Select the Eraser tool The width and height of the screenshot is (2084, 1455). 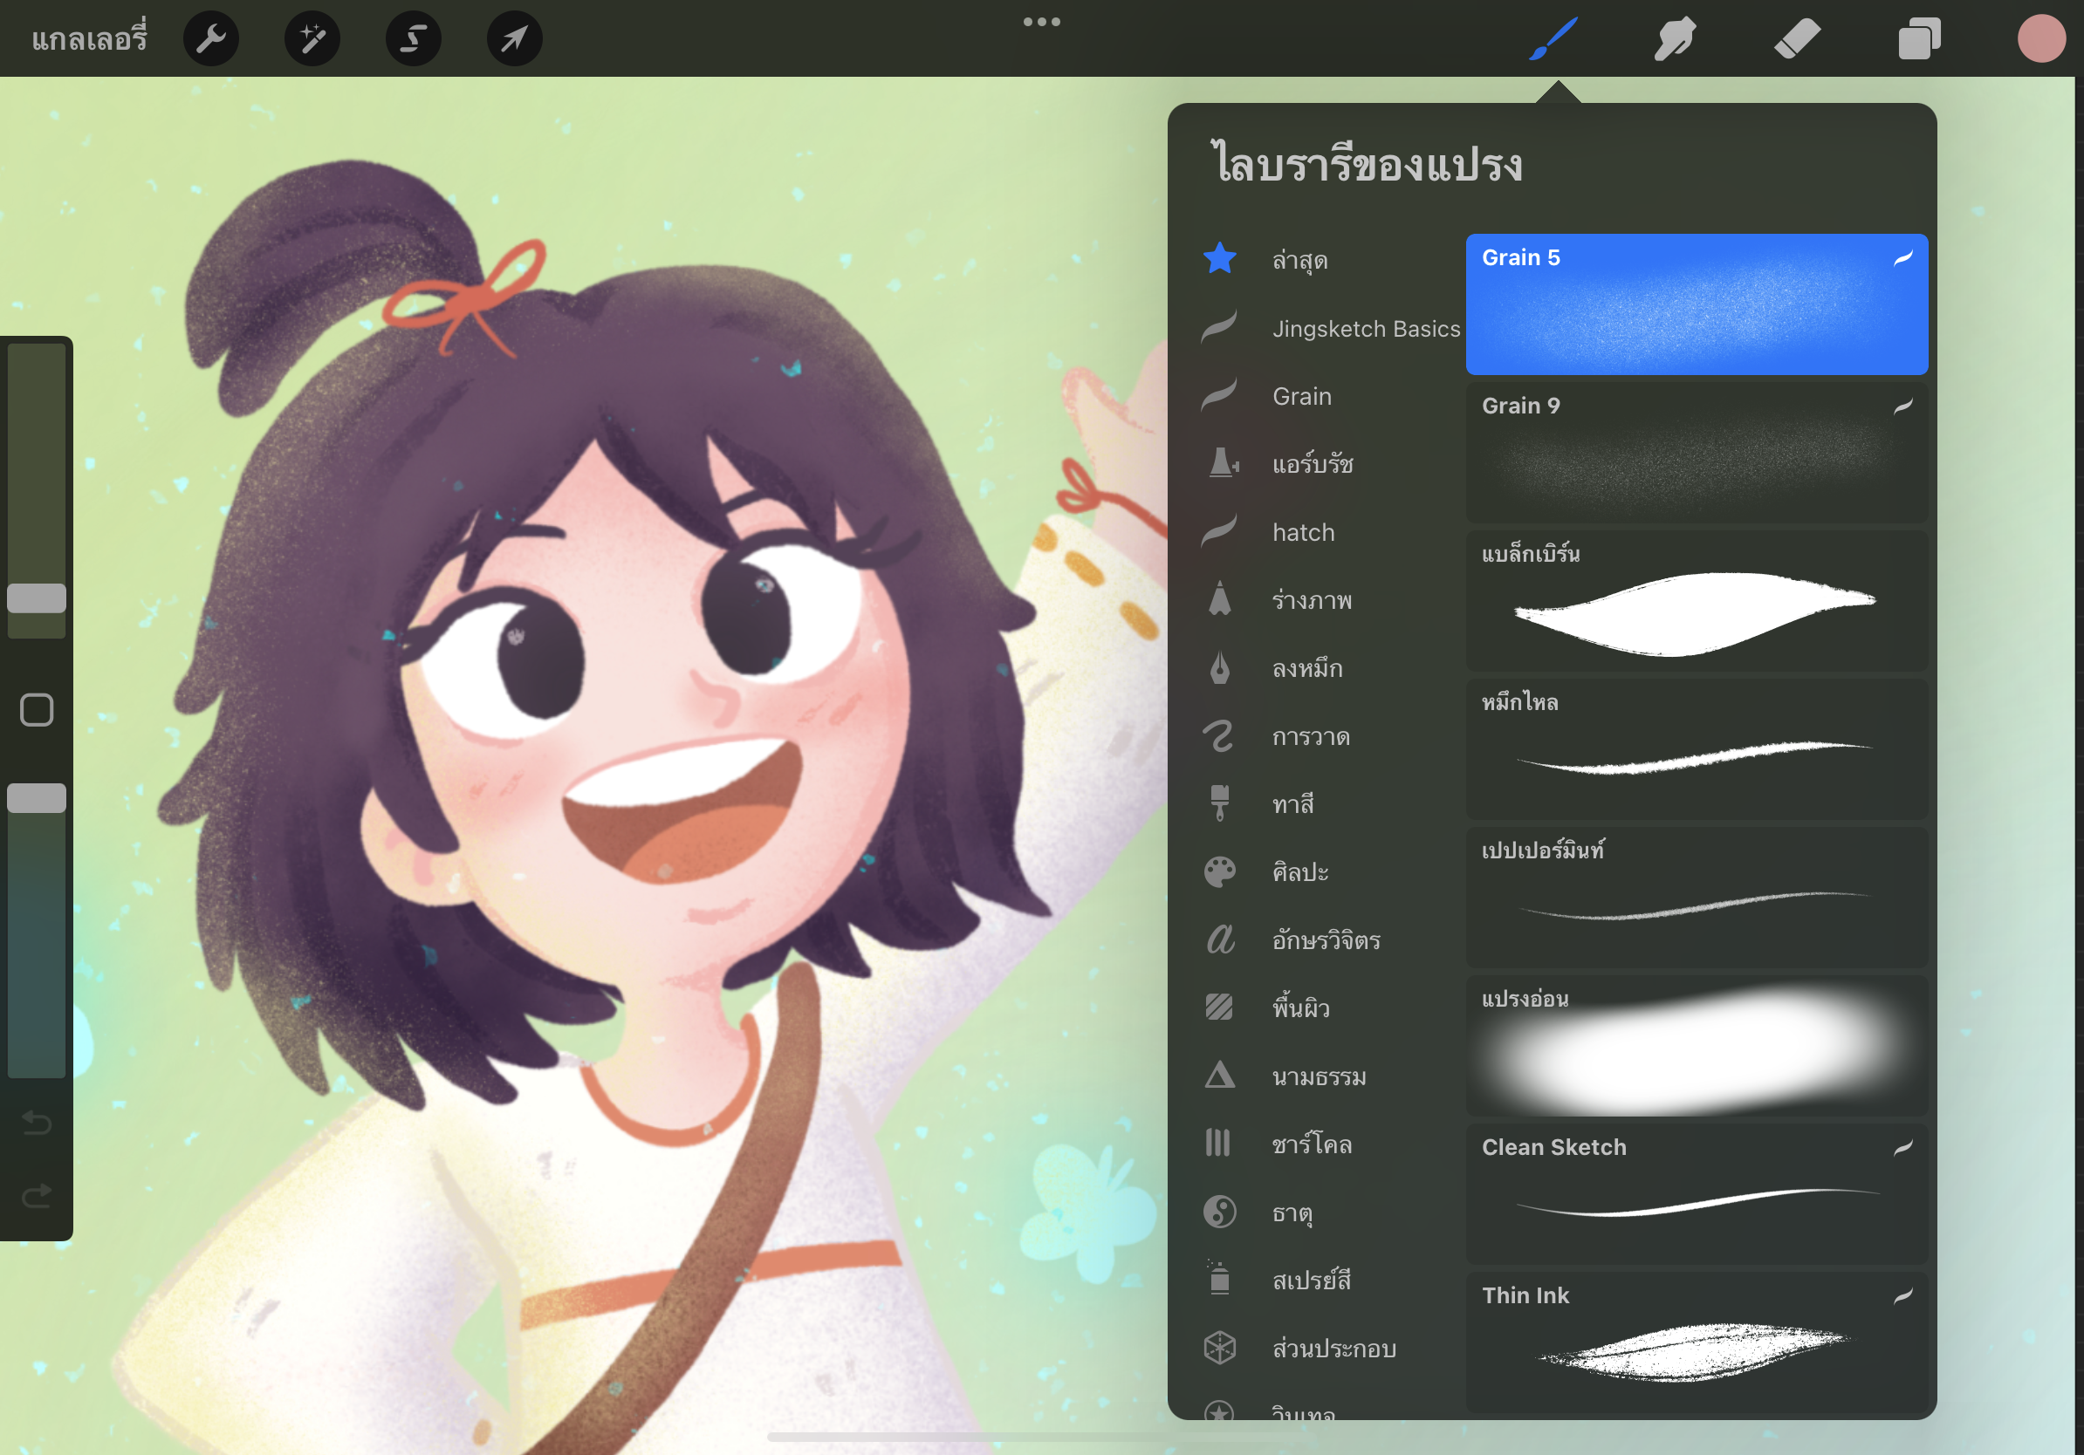coord(1797,39)
